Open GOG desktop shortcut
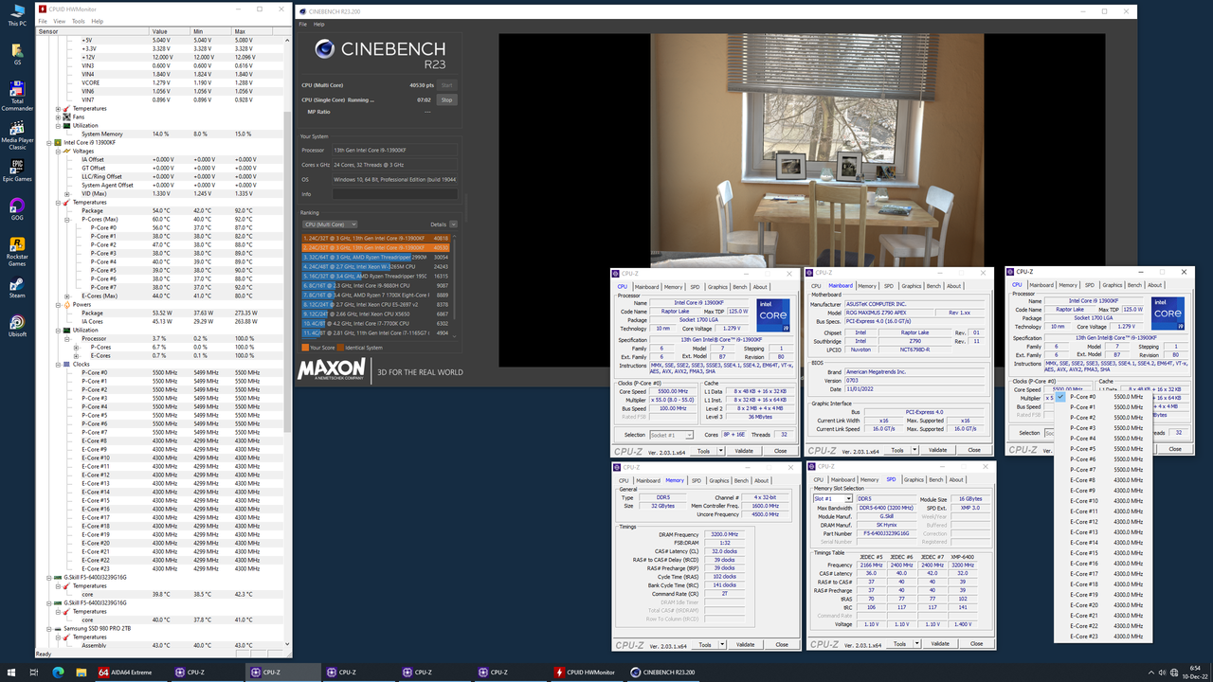Image resolution: width=1213 pixels, height=682 pixels. (17, 208)
